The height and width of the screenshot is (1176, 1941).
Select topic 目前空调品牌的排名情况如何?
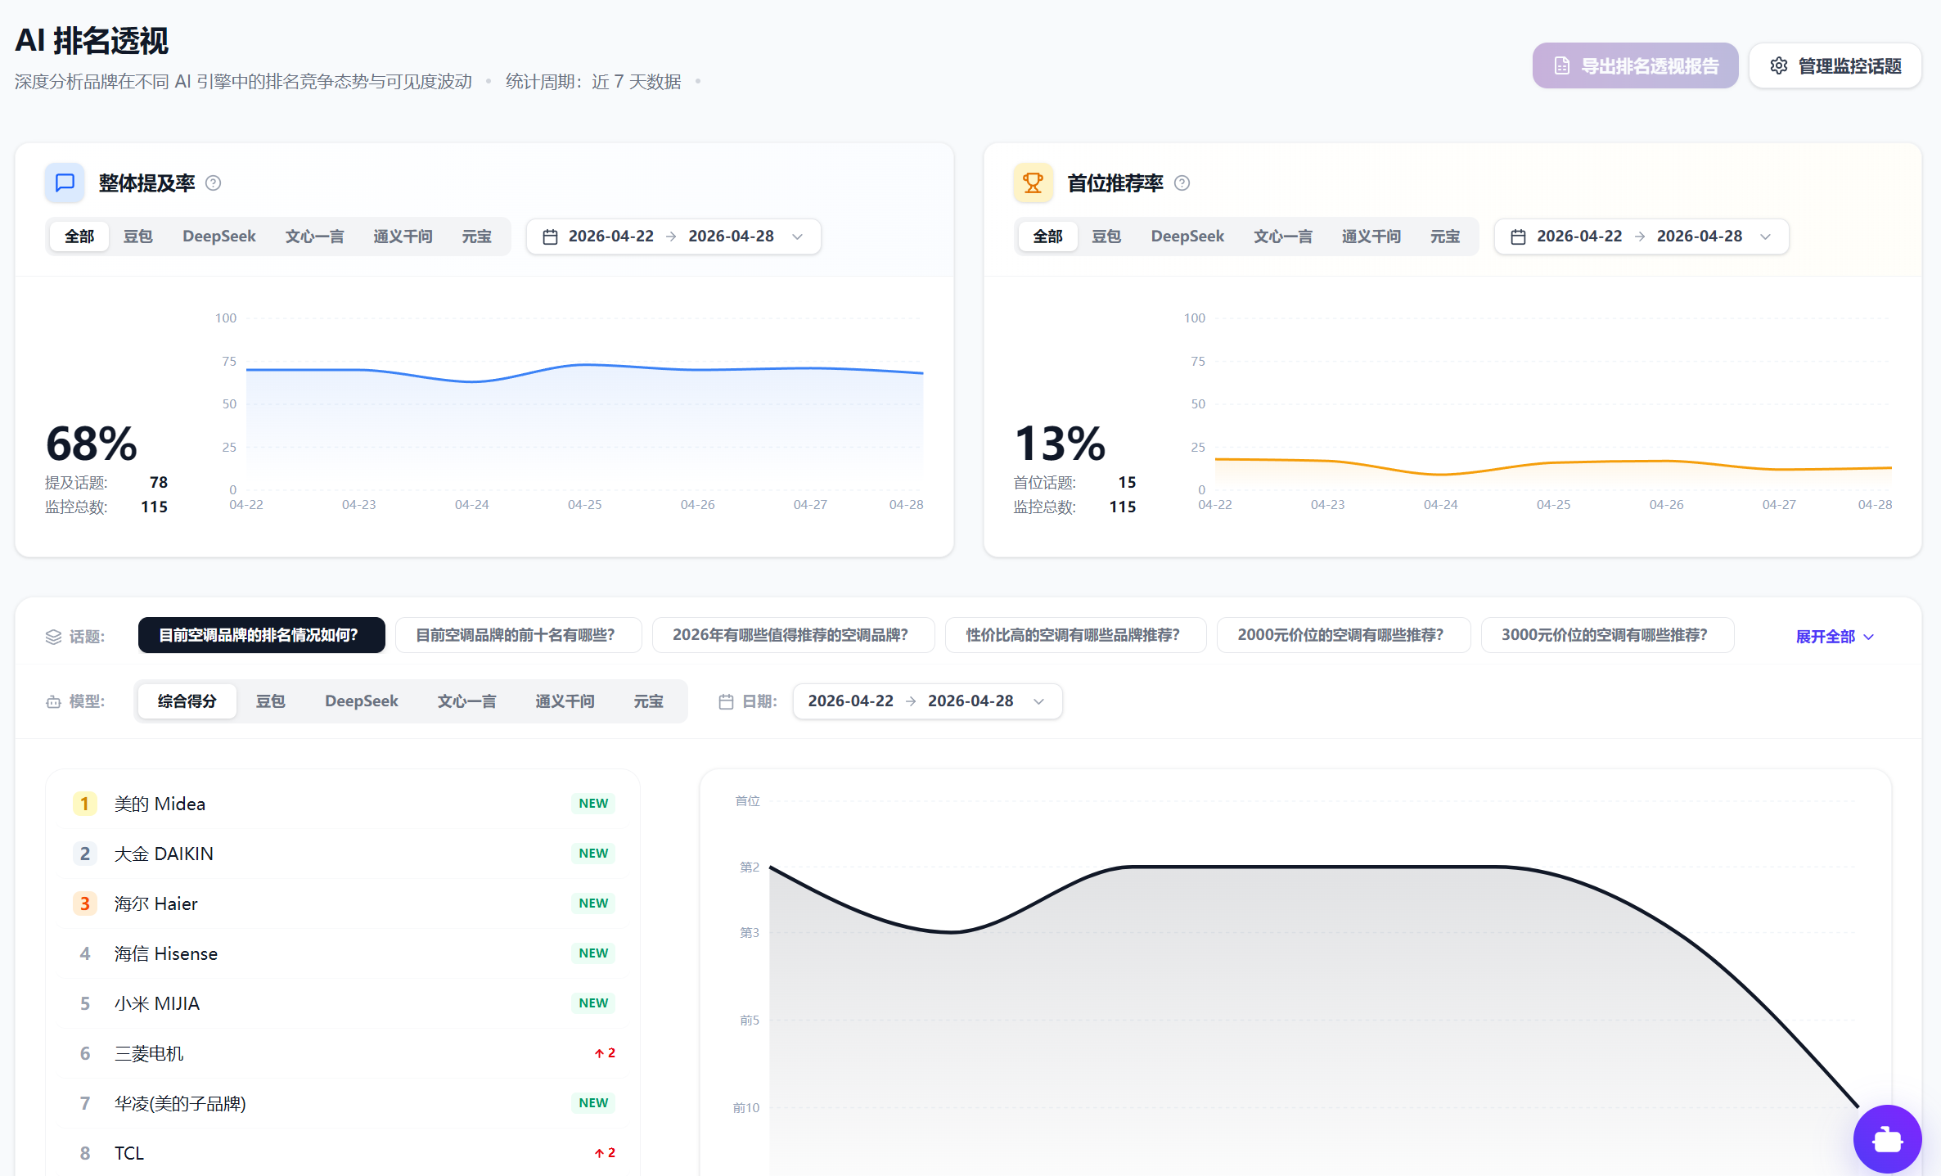click(x=261, y=635)
